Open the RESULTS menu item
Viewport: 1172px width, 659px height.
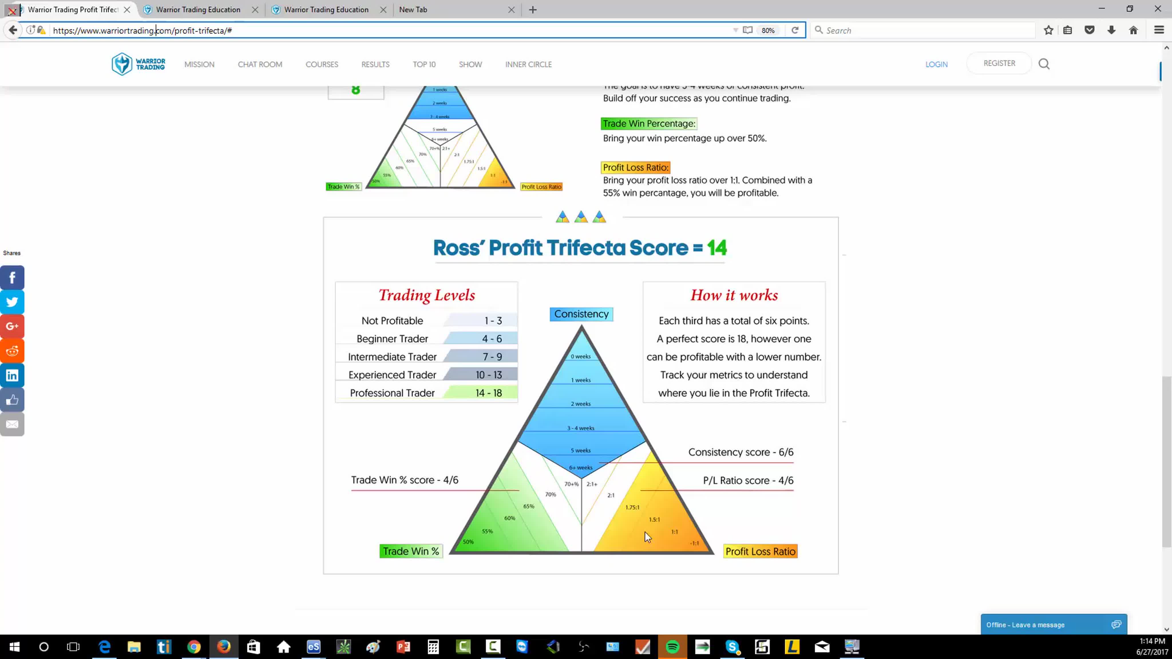[x=375, y=64]
